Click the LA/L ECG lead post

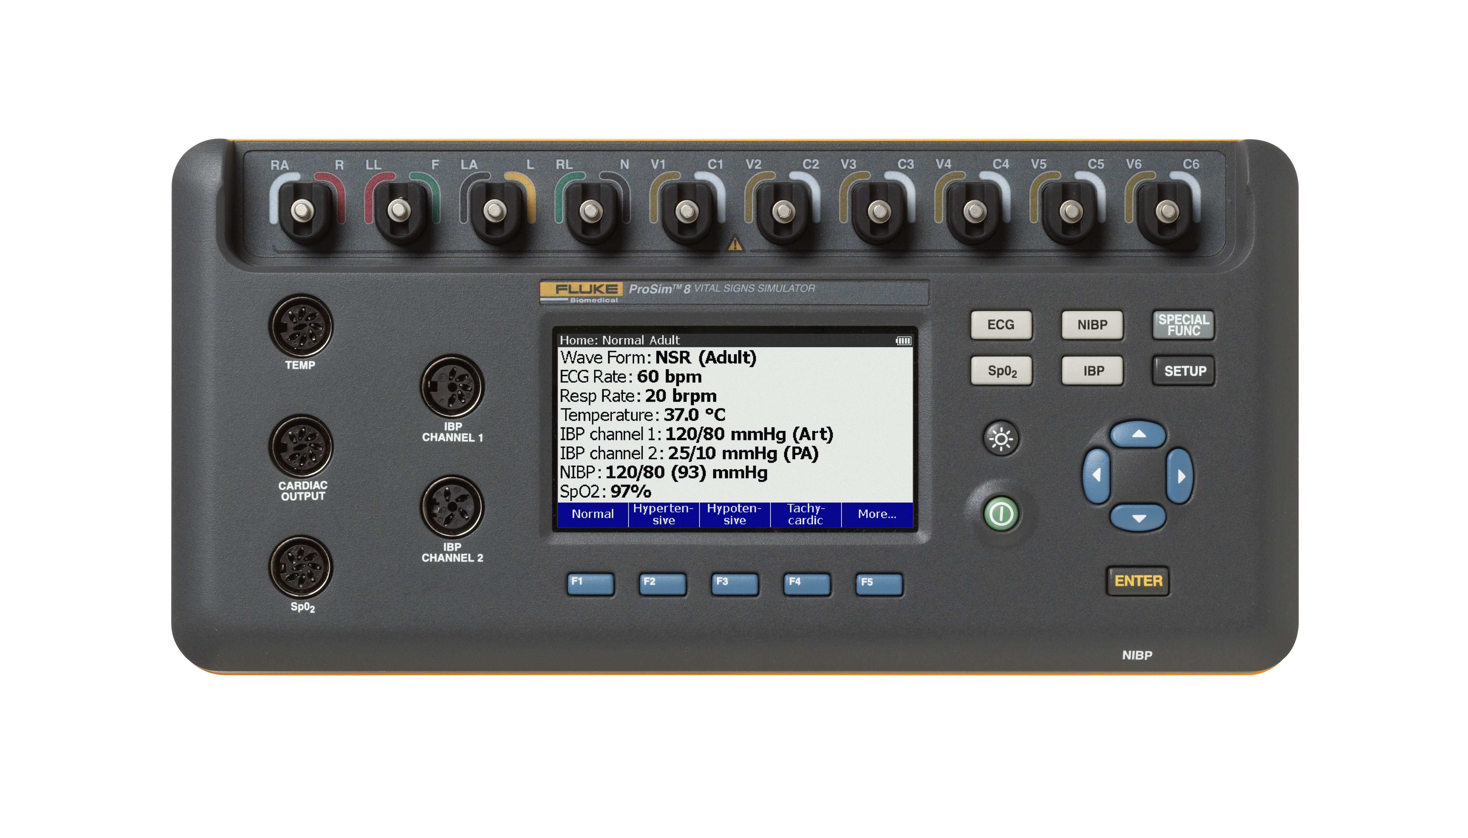[x=495, y=211]
